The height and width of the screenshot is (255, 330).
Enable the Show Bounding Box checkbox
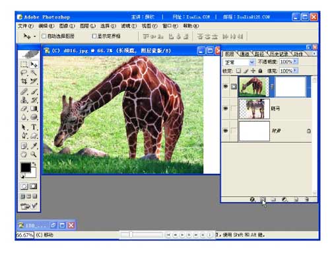(94, 36)
